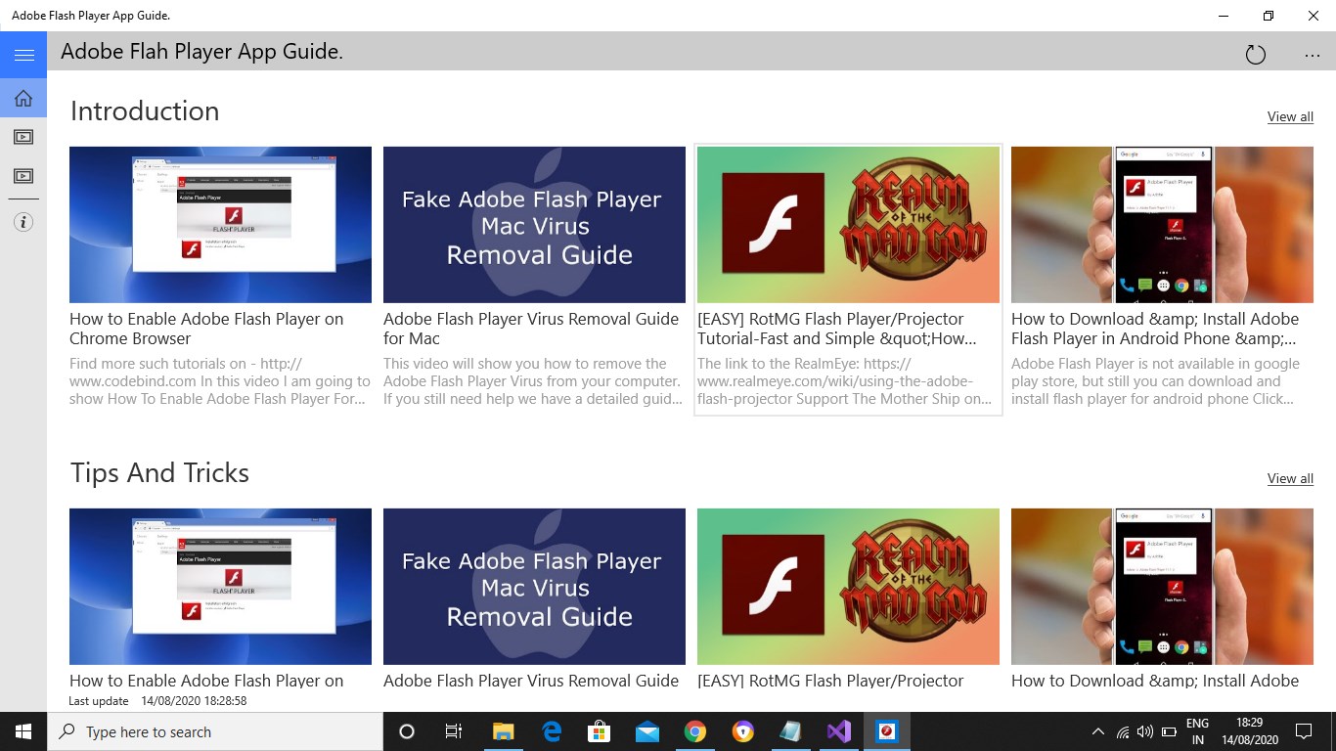Click the 'Type here to search' taskbar box
The width and height of the screenshot is (1336, 751).
click(215, 731)
